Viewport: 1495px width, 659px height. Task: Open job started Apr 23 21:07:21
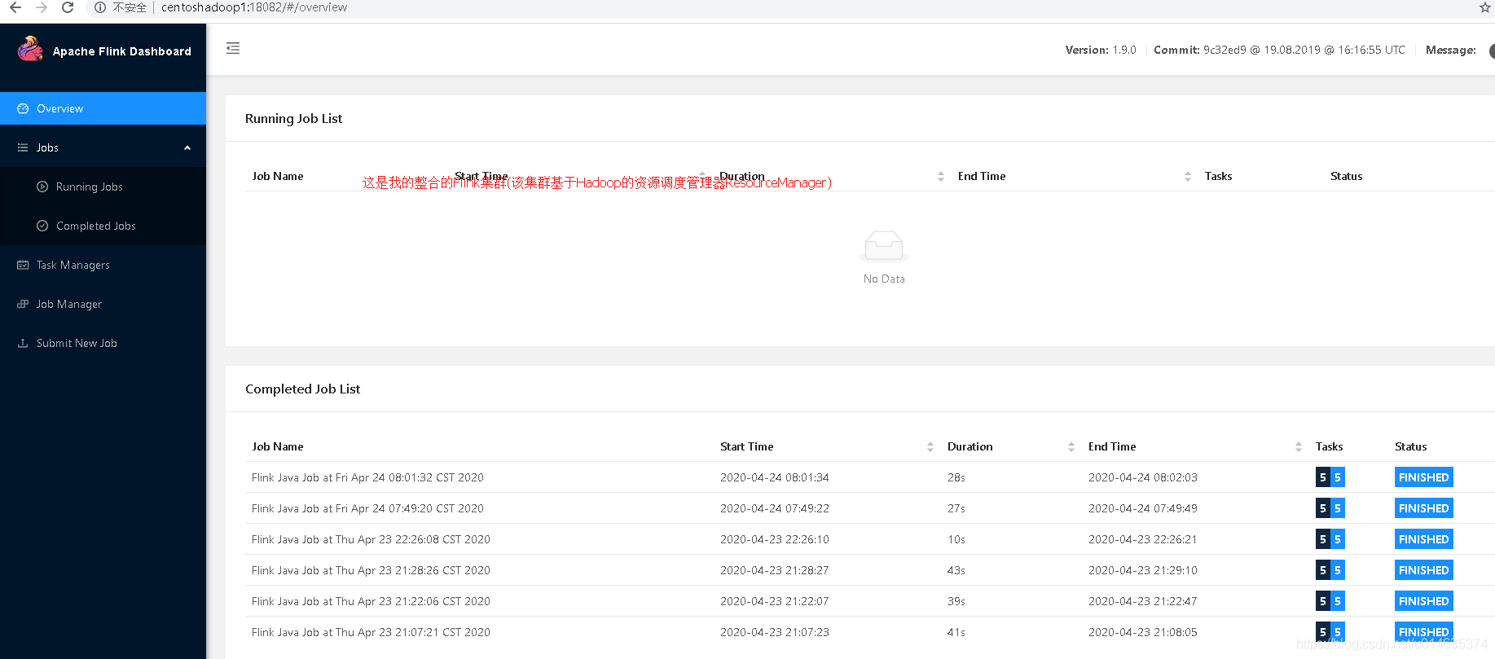click(371, 632)
